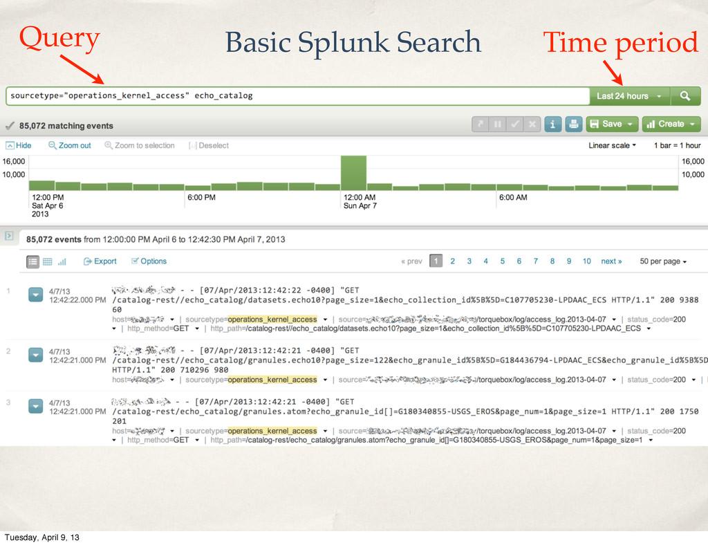Go to results page 9

coord(569,261)
